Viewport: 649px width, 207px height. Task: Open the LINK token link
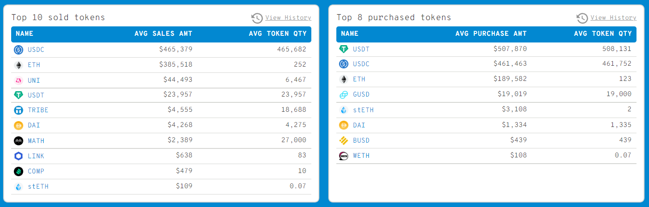pos(36,156)
